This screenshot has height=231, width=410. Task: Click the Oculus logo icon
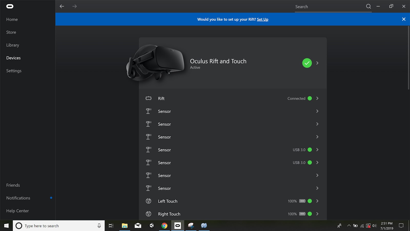10,6
